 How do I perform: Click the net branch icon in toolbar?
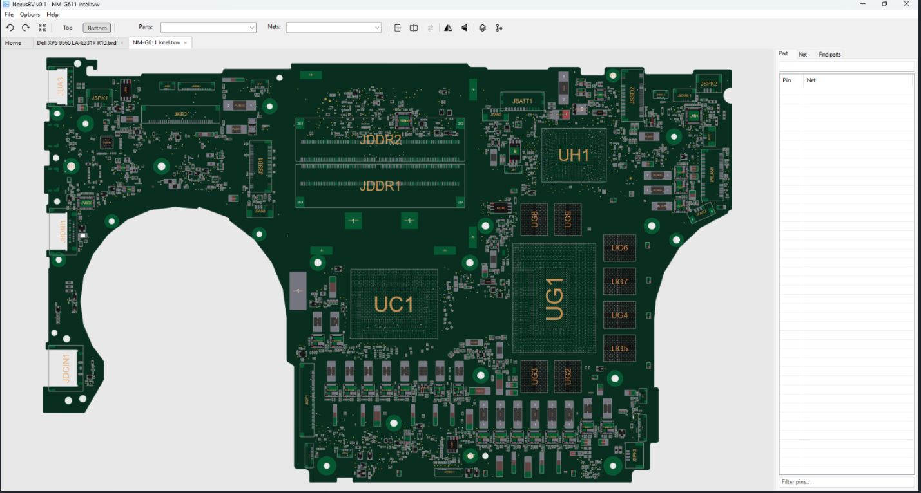(499, 28)
